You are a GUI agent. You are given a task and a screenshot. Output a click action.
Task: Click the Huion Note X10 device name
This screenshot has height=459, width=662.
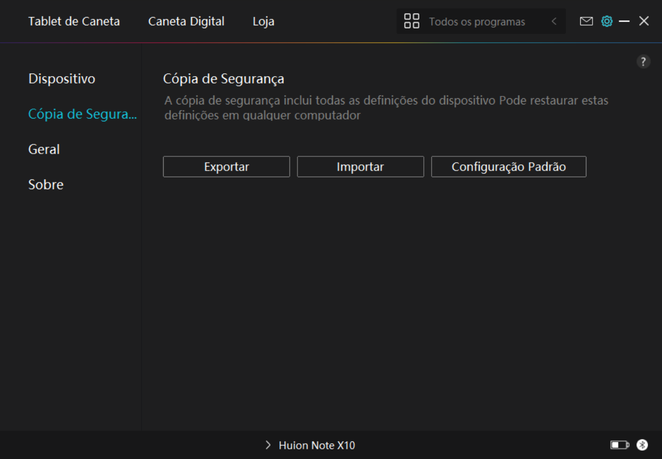(x=317, y=445)
